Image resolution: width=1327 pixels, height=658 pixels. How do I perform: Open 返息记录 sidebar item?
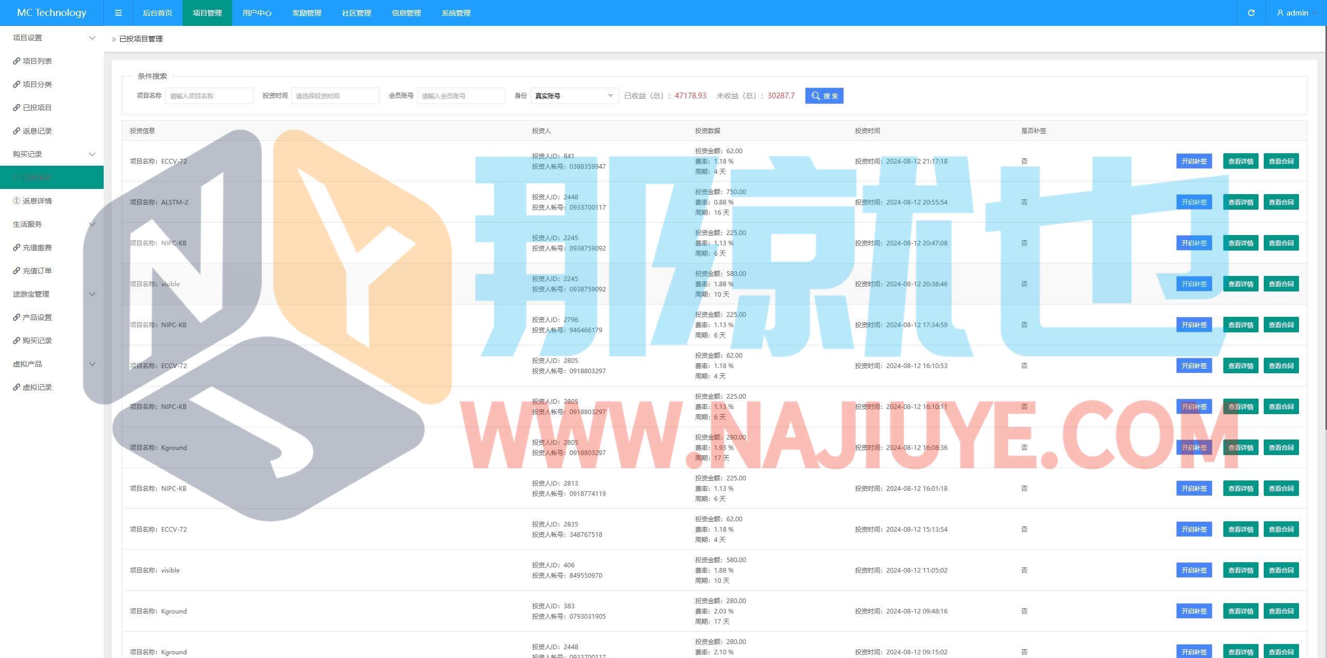click(x=37, y=131)
